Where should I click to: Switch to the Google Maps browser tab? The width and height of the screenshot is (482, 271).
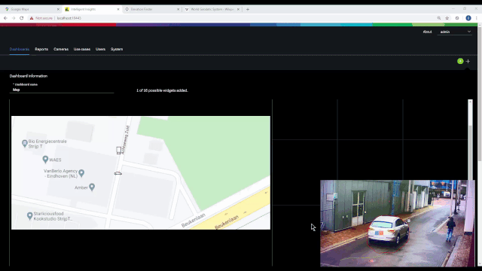(x=31, y=9)
